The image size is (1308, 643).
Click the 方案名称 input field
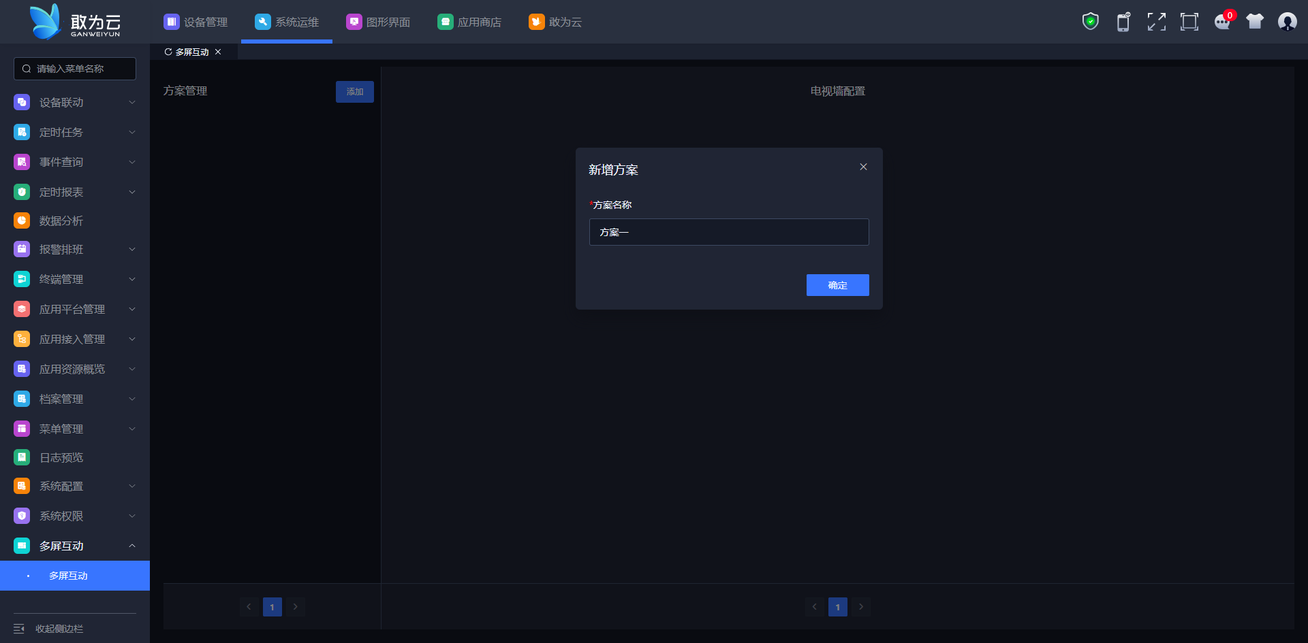(729, 232)
